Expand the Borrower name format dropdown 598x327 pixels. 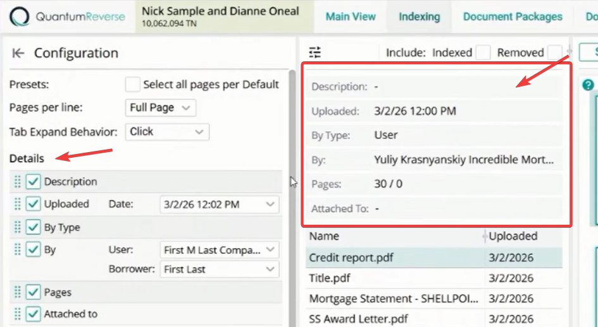point(220,269)
